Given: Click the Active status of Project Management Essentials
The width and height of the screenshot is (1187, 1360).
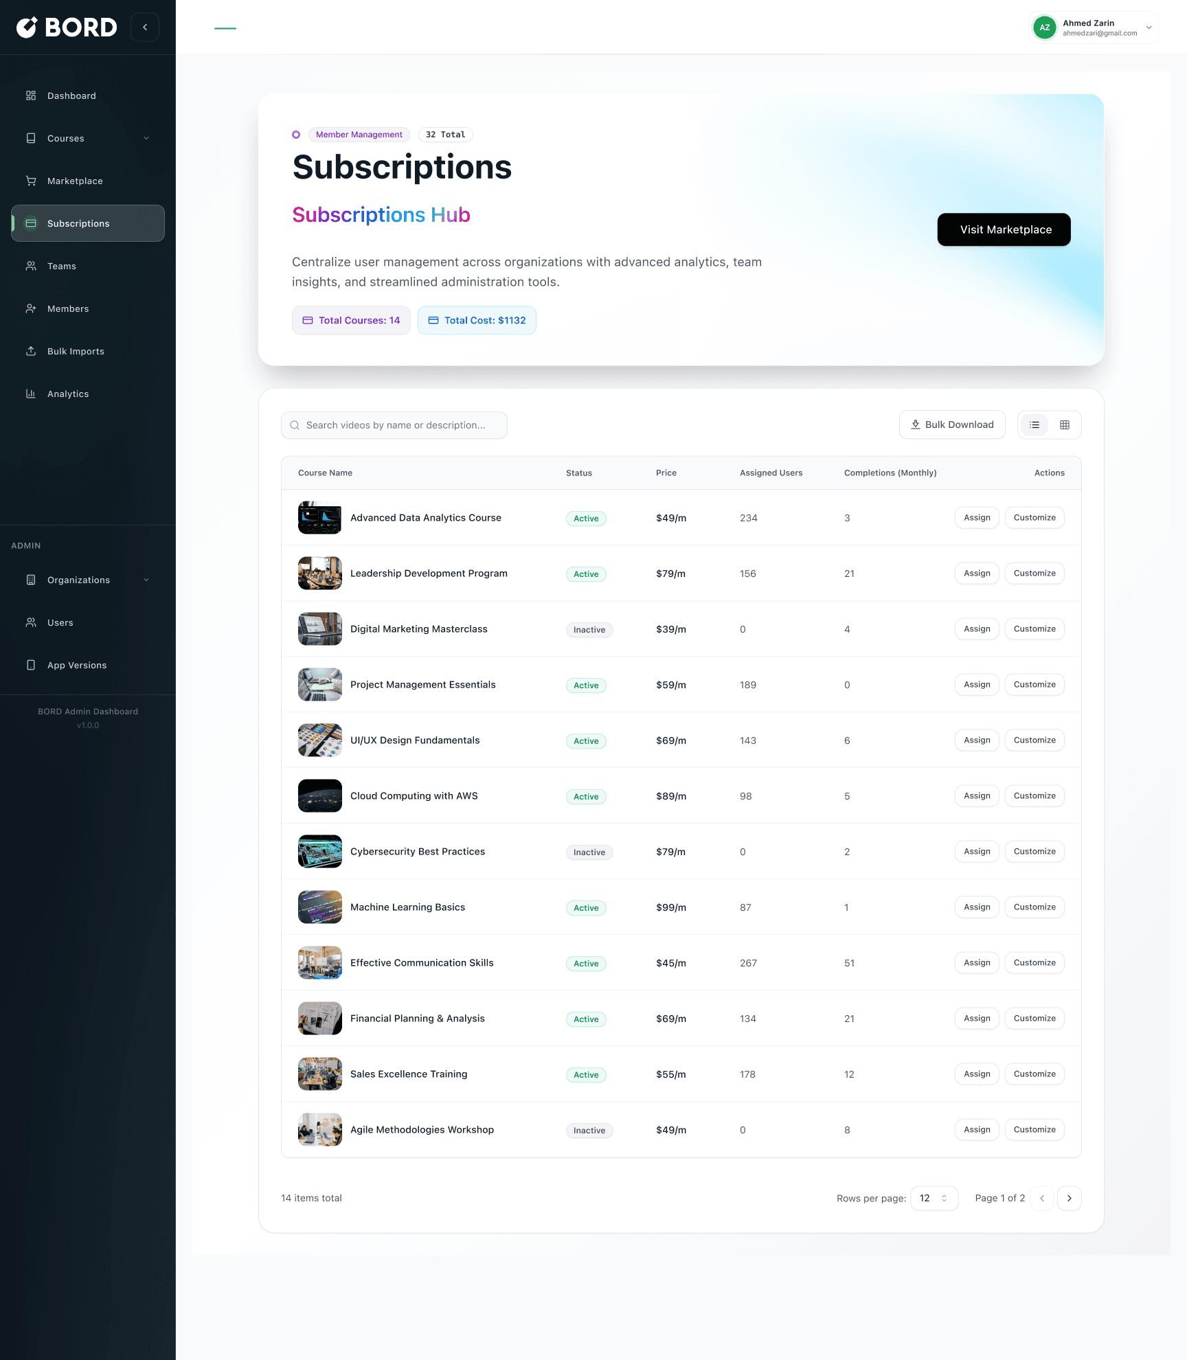Looking at the screenshot, I should pyautogui.click(x=586, y=685).
